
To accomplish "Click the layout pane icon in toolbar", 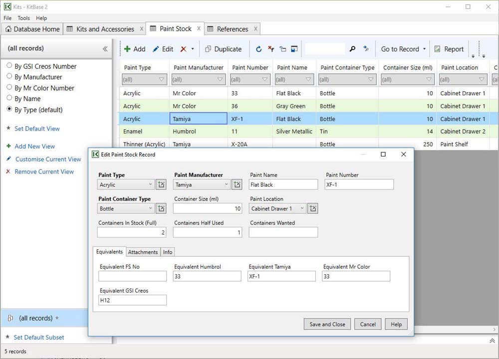I will tap(295, 49).
